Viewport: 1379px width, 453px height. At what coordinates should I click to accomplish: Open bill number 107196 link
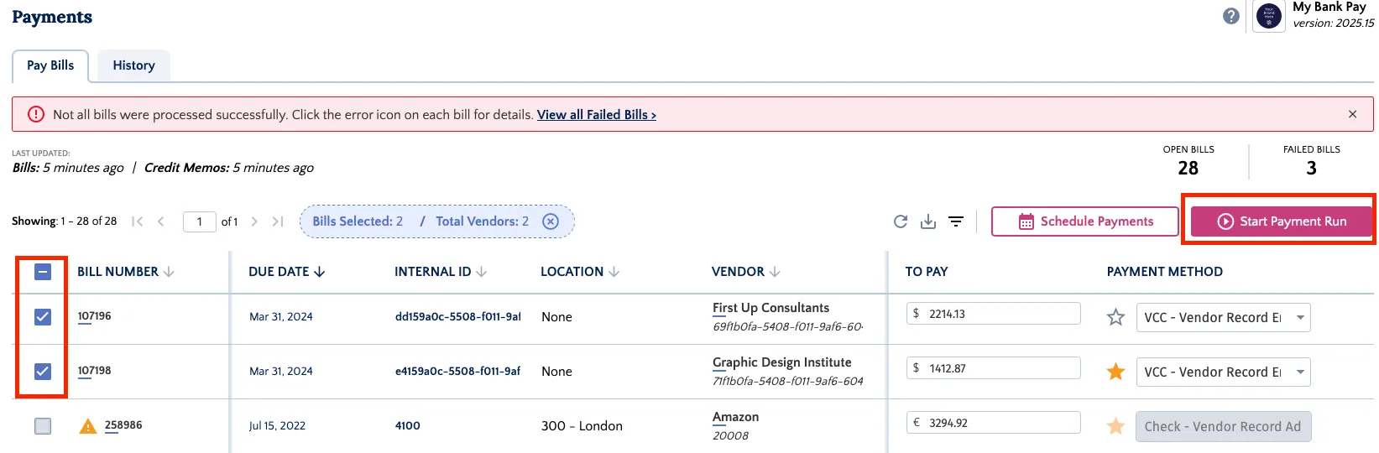[94, 316]
